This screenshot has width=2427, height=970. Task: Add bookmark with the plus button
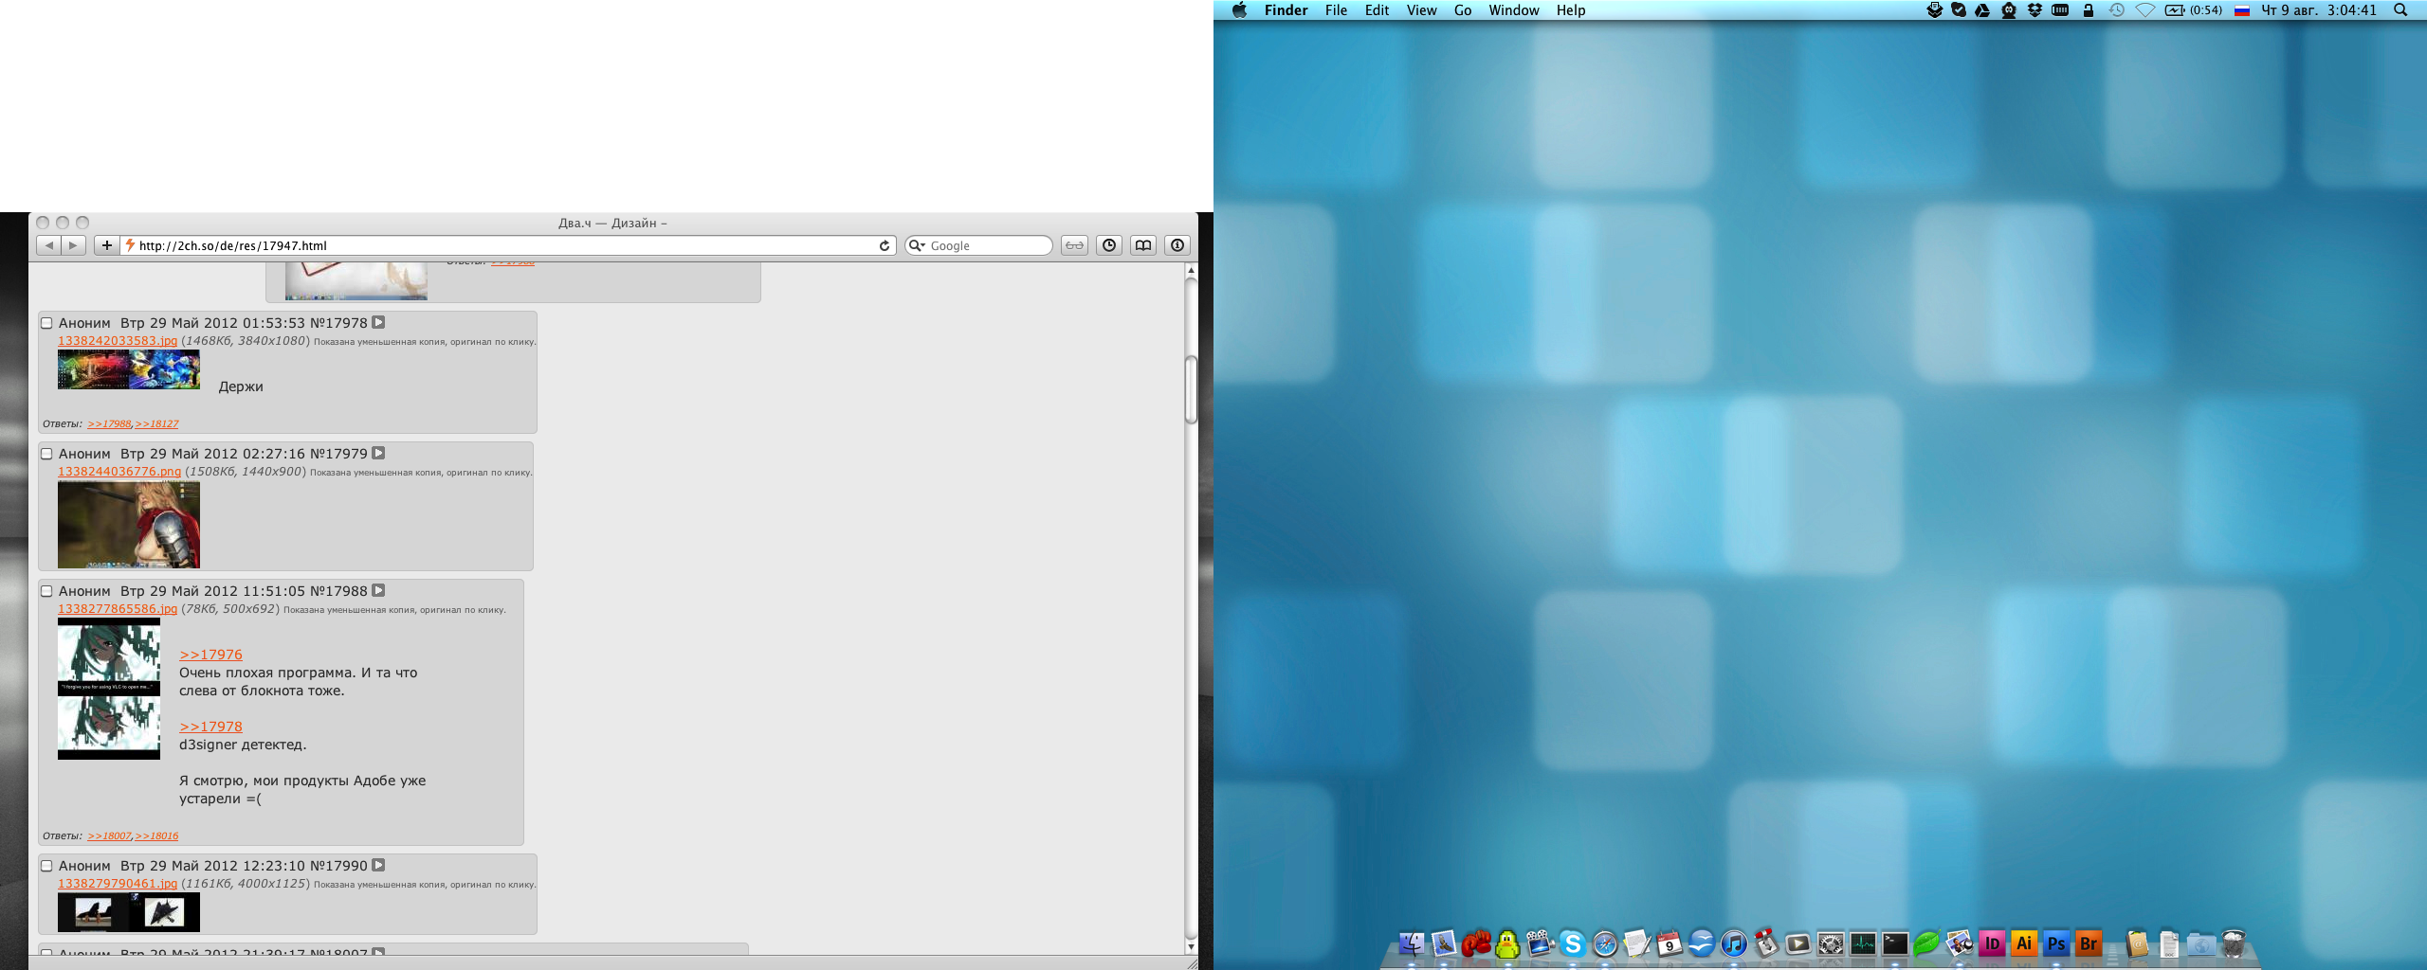click(x=107, y=245)
